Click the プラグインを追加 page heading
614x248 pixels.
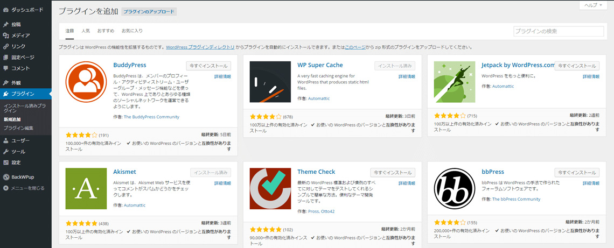[88, 11]
